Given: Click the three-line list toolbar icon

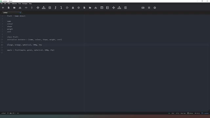Looking at the screenshot, I should (149, 8).
